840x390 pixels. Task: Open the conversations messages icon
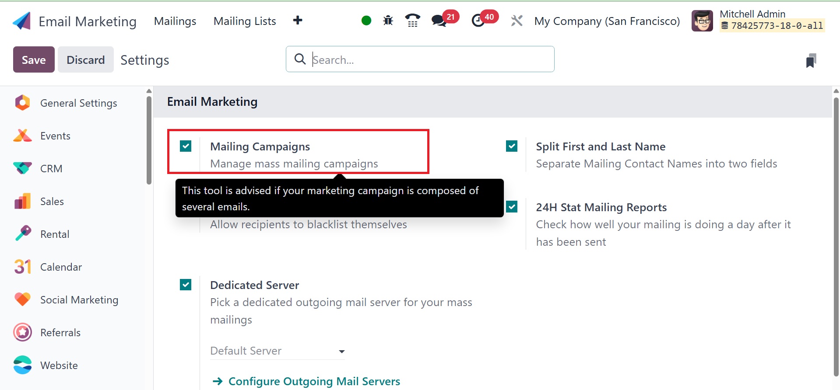coord(439,21)
